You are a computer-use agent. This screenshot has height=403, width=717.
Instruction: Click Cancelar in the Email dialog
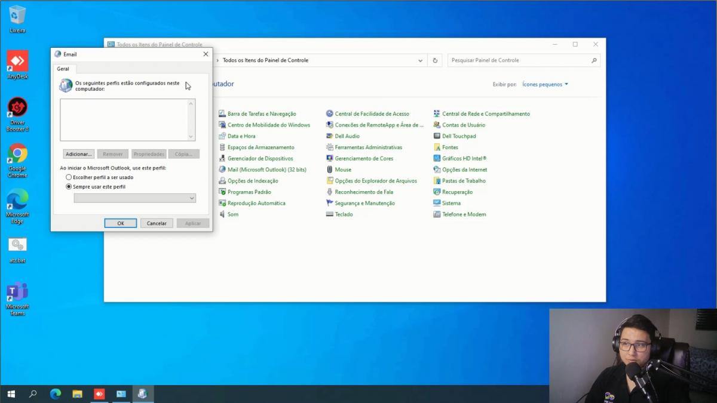click(x=157, y=223)
